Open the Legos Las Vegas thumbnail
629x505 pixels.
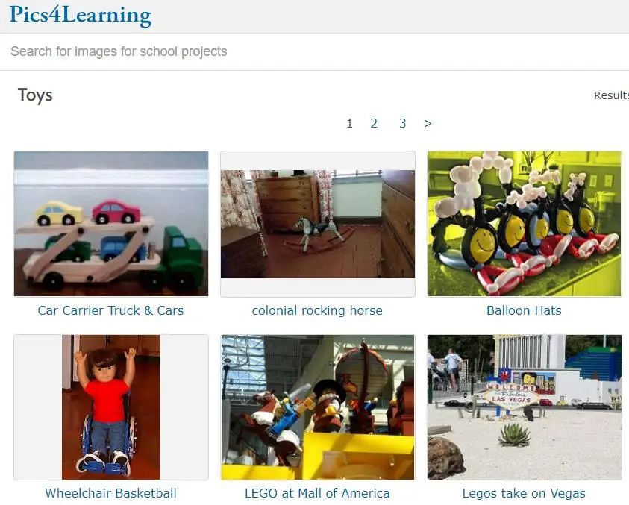[x=525, y=407]
